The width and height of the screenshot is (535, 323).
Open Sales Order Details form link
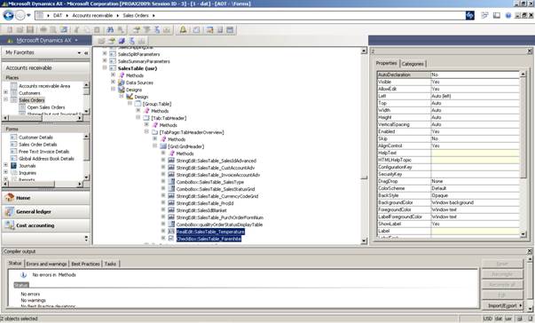[x=38, y=145]
